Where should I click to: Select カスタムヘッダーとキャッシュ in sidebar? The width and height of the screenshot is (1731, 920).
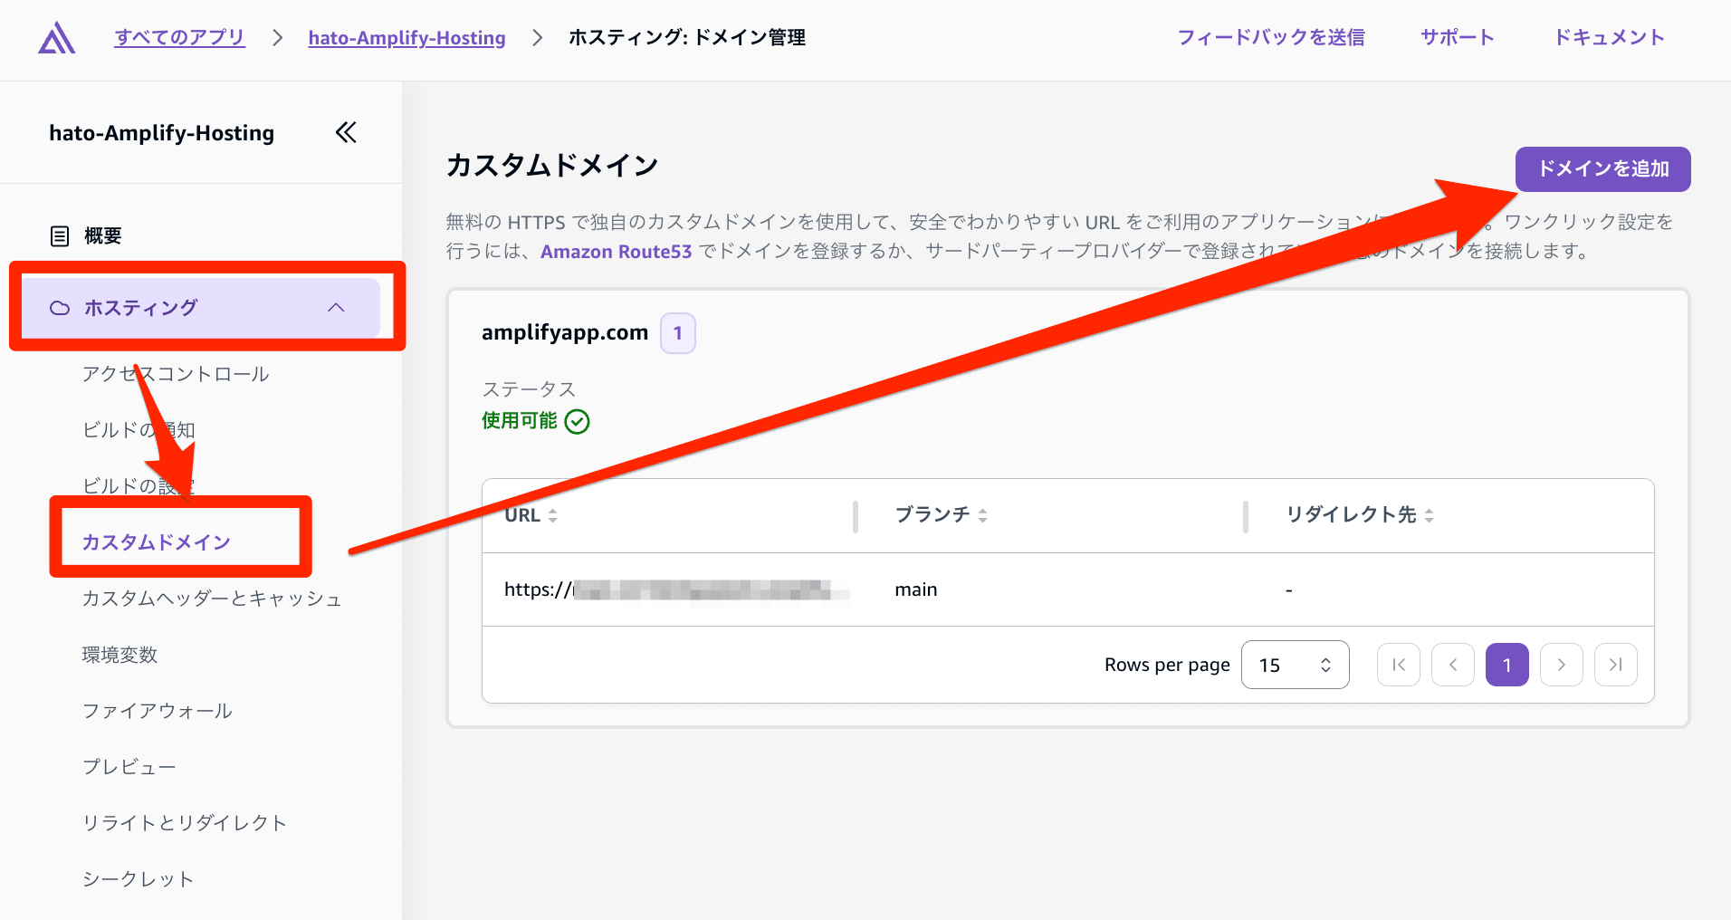[x=212, y=599]
